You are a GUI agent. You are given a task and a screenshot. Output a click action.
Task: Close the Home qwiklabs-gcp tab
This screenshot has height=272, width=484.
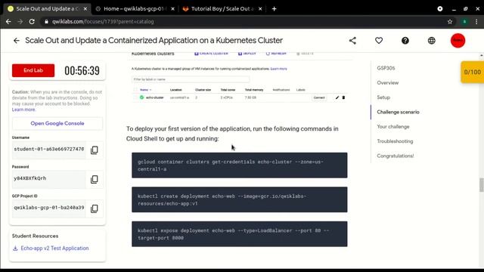tap(172, 8)
